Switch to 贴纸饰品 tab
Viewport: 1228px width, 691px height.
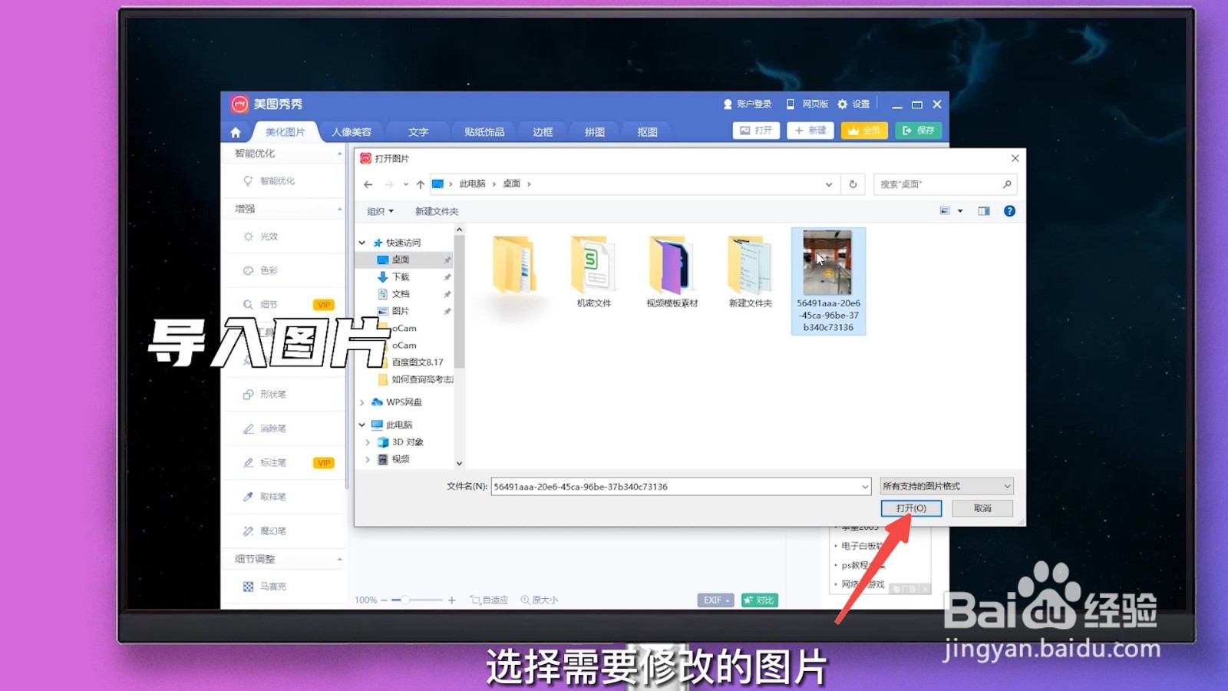pyautogui.click(x=484, y=132)
